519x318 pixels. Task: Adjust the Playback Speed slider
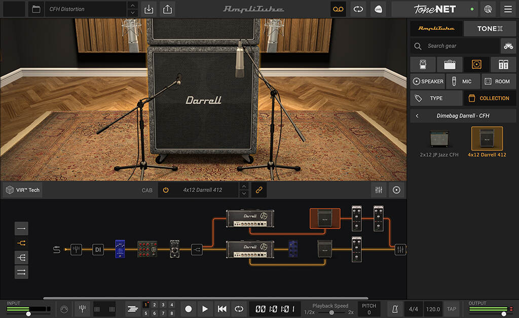pyautogui.click(x=331, y=312)
